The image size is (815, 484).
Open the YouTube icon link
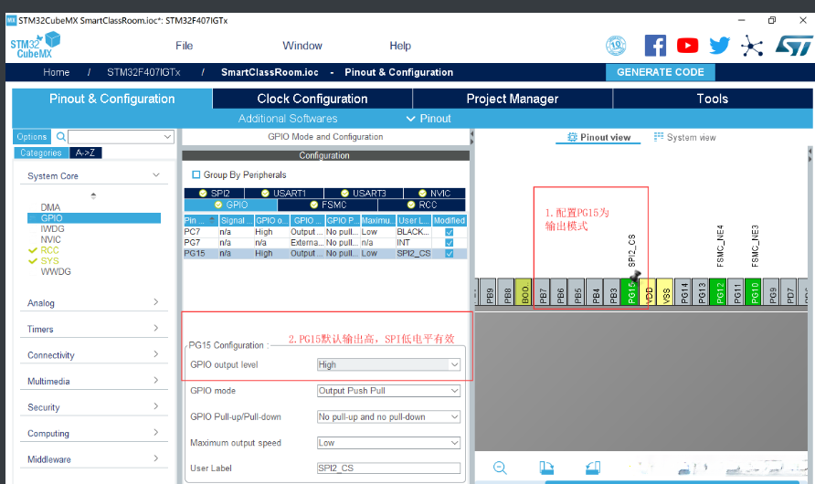point(687,46)
